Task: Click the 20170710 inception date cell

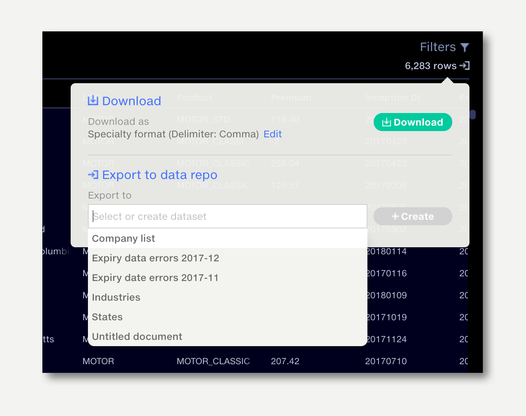Action: point(386,361)
